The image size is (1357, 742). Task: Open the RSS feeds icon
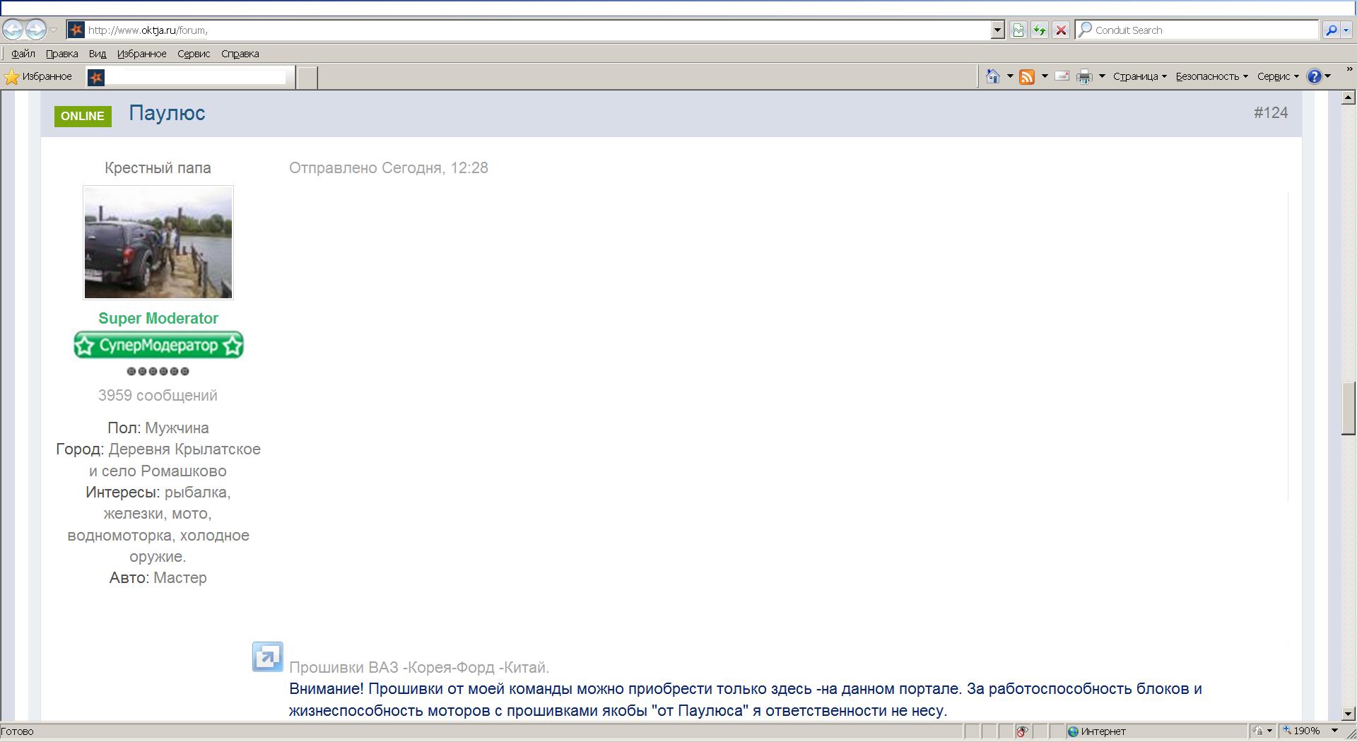pos(1027,76)
